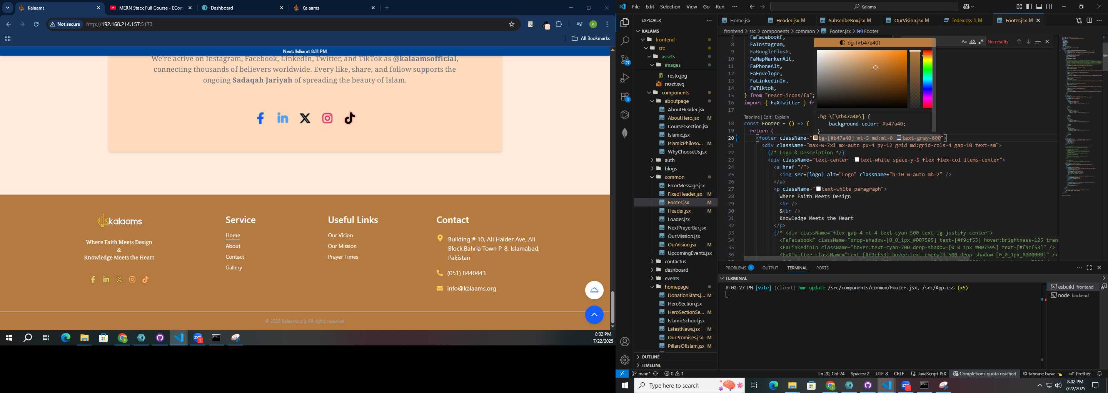1108x393 pixels.
Task: Click the large X Twitter icon in social card
Action: click(305, 118)
